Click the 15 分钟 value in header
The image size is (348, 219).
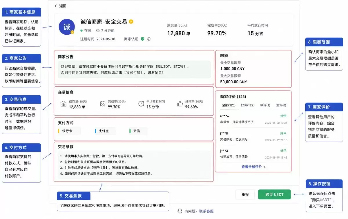point(255,33)
